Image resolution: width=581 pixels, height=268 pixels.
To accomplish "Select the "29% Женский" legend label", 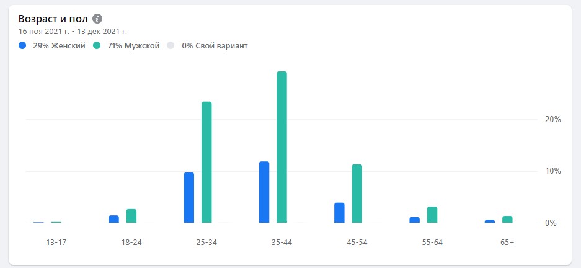I will [x=60, y=45].
